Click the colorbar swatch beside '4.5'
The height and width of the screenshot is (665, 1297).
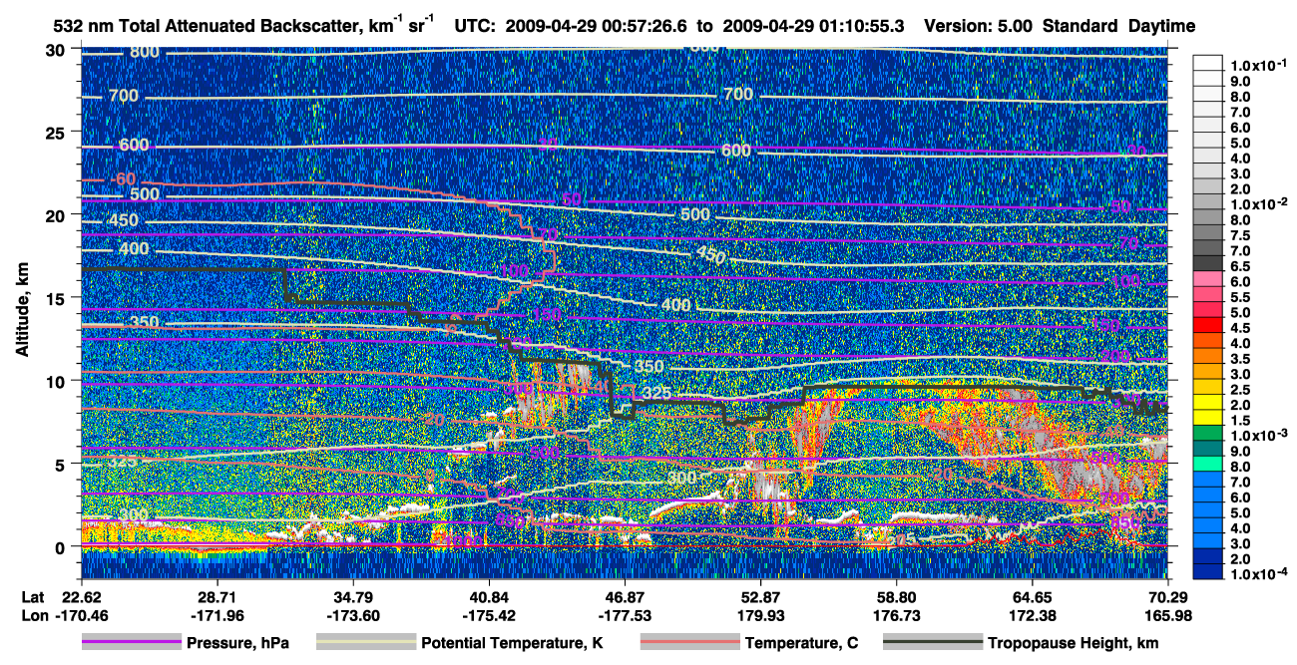click(x=1208, y=327)
